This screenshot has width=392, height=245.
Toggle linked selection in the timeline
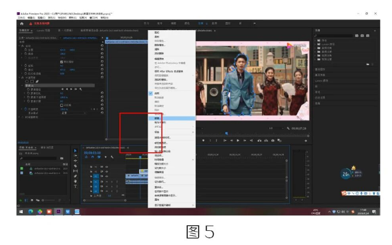tap(99, 157)
